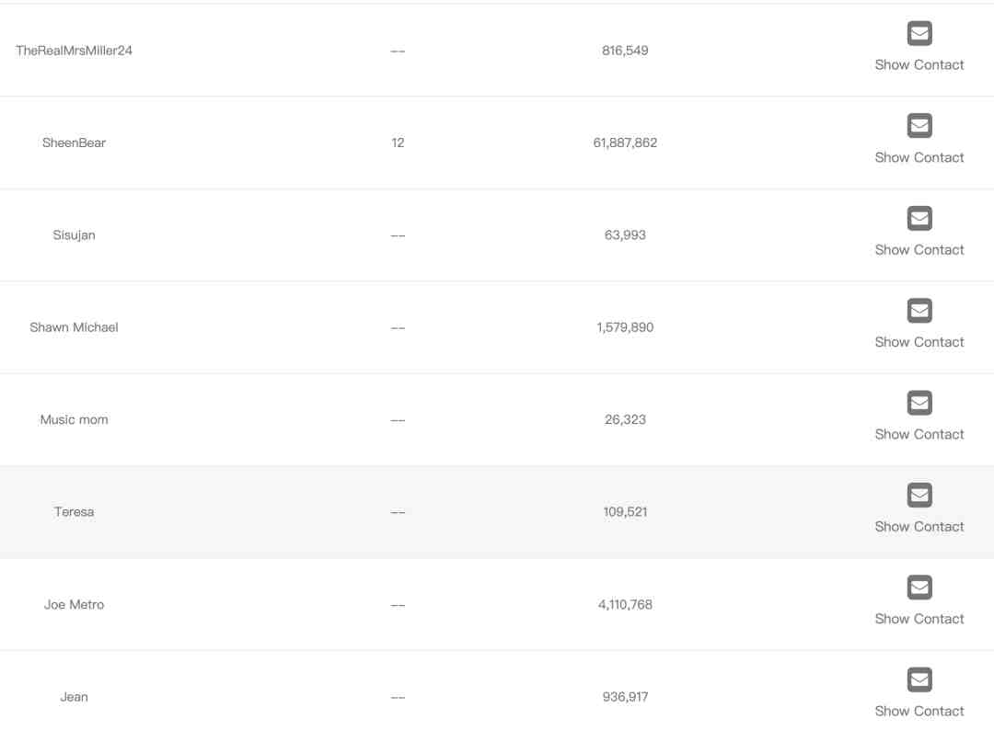The image size is (994, 742).
Task: Click the value 12 in SheenBear's row
Action: 398,143
